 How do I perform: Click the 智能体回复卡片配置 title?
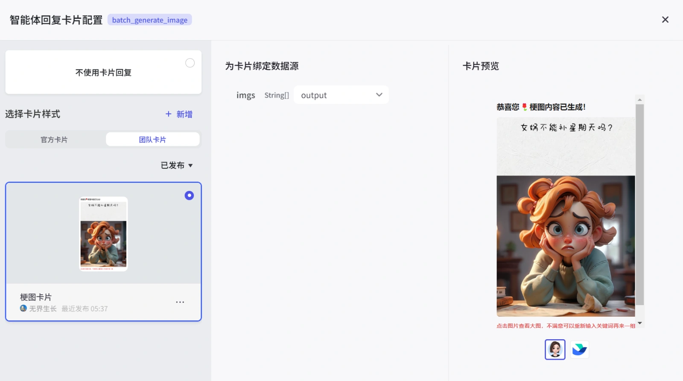pos(56,20)
